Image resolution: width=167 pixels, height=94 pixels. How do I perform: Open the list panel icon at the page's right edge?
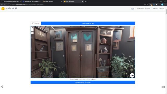pyautogui.click(x=163, y=87)
